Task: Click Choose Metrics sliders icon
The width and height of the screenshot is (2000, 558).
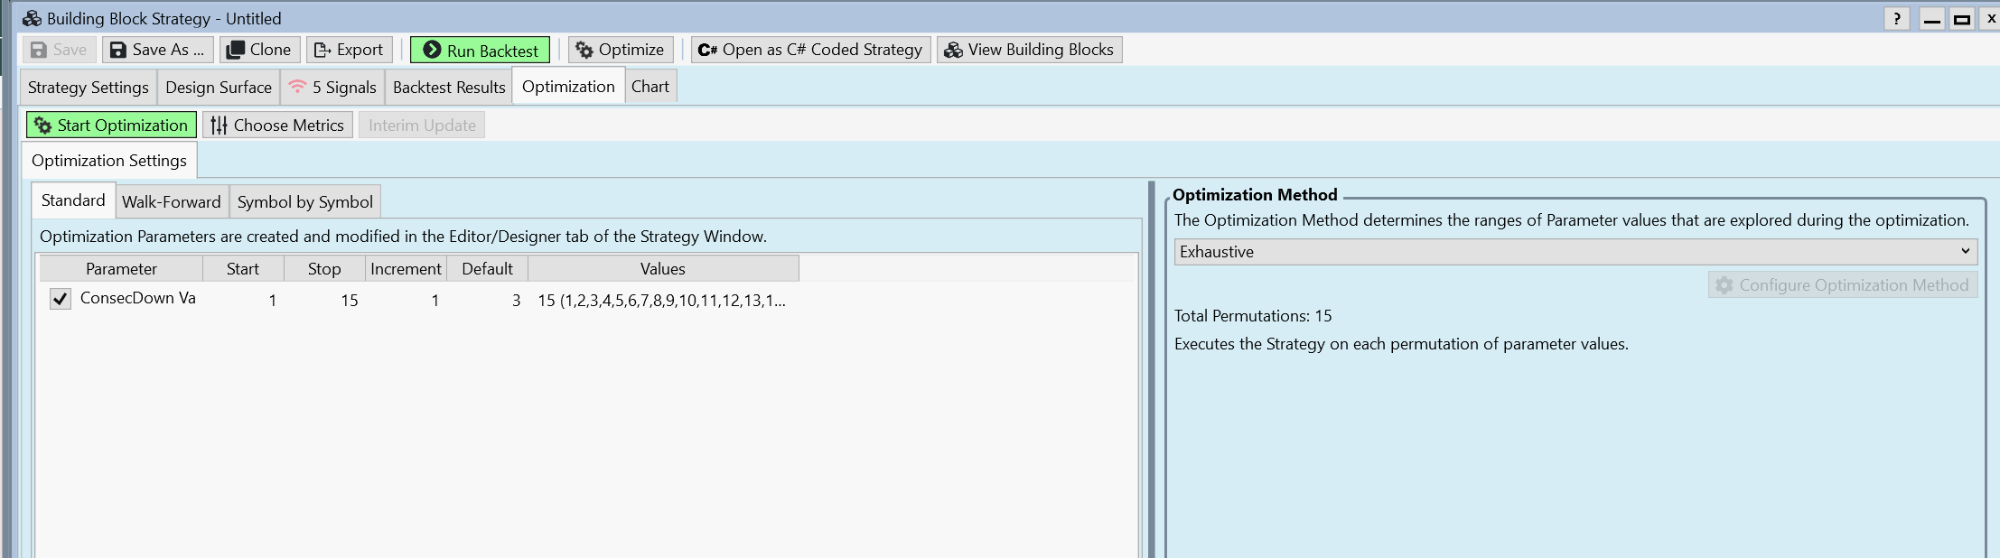Action: [x=220, y=126]
